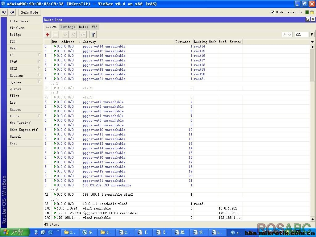Remove route with the minus icon

click(x=56, y=35)
